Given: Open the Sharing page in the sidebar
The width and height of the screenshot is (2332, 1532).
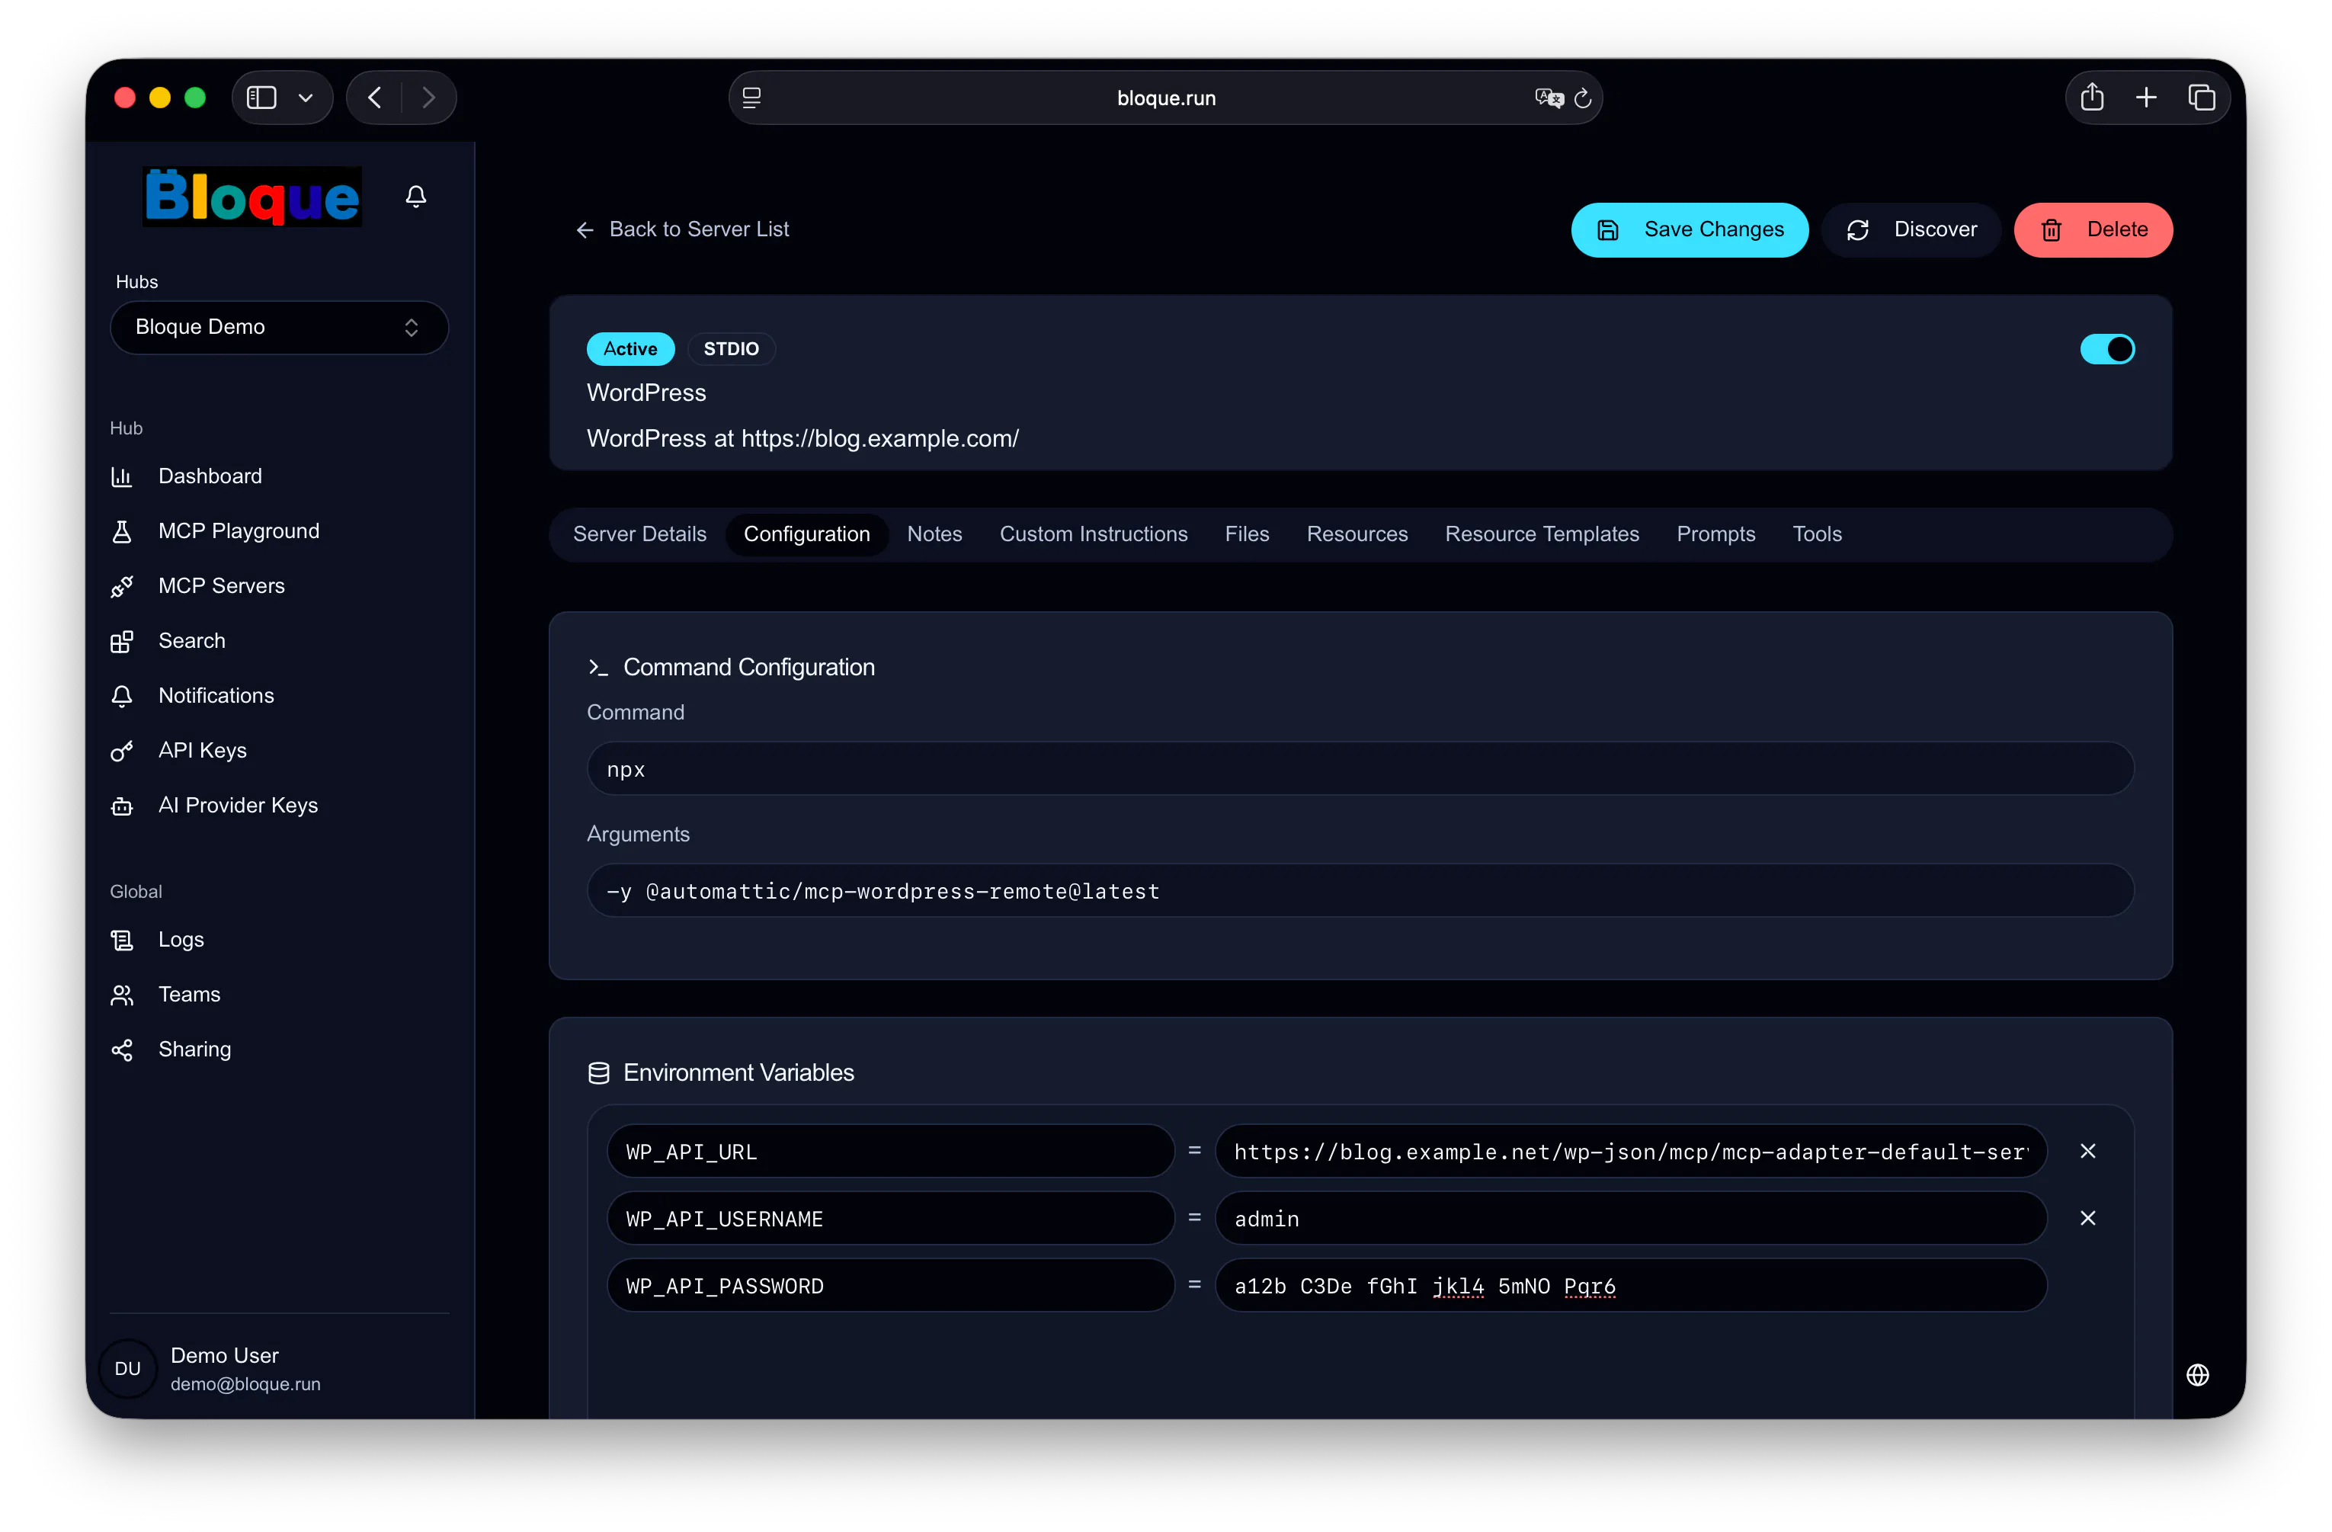Looking at the screenshot, I should click(x=194, y=1050).
